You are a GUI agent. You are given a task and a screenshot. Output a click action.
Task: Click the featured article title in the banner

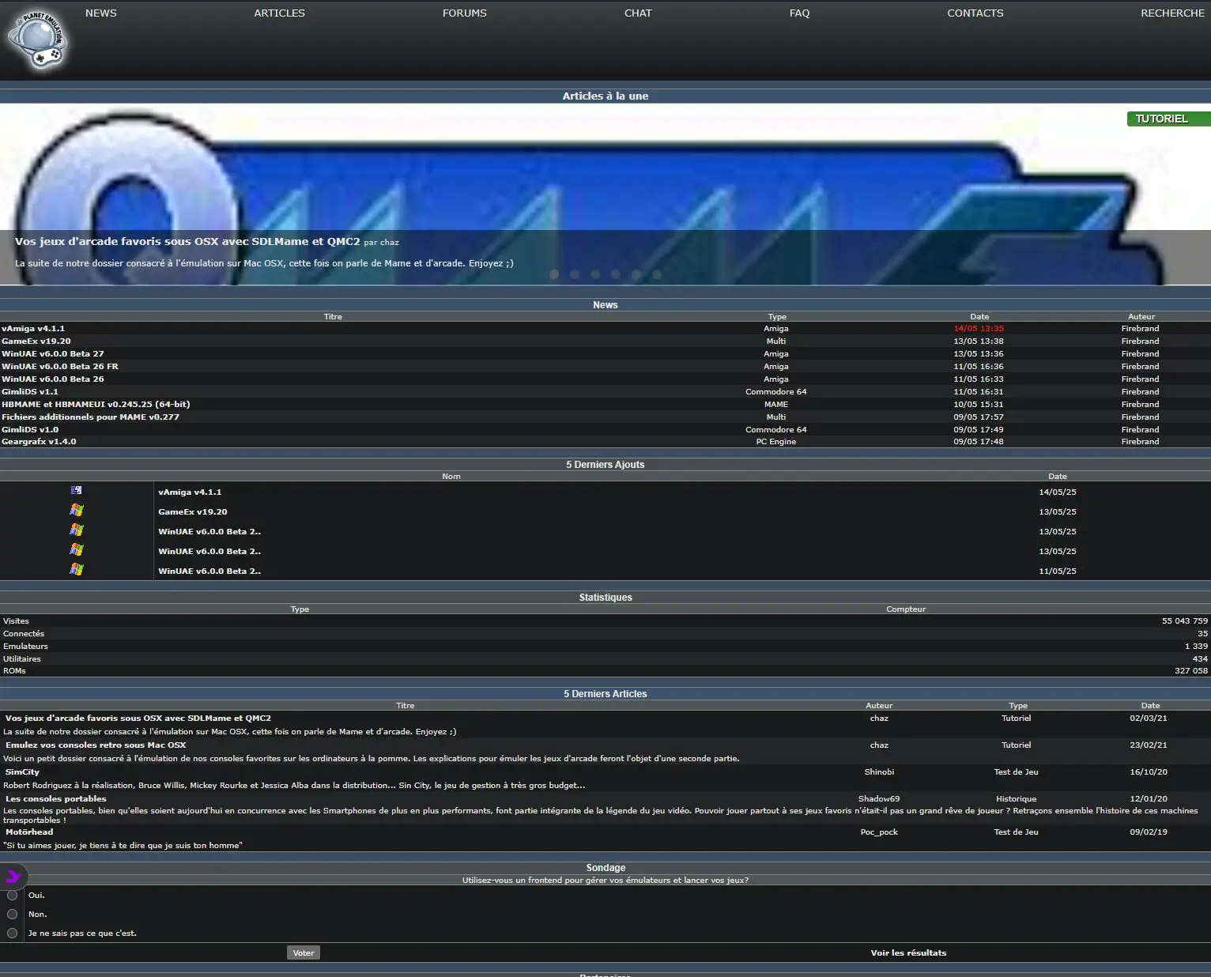187,241
